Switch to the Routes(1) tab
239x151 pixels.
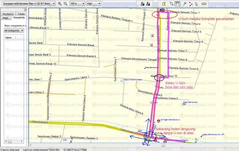8,14
